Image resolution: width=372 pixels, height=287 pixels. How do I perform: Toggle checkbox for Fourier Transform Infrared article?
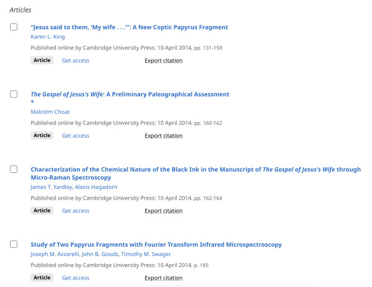click(14, 244)
